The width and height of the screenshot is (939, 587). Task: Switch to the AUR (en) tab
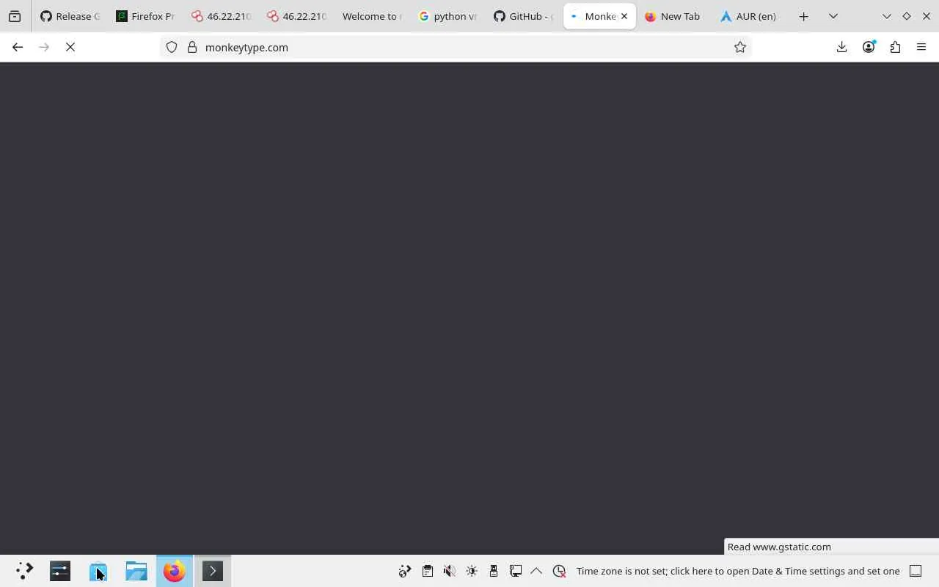point(749,16)
